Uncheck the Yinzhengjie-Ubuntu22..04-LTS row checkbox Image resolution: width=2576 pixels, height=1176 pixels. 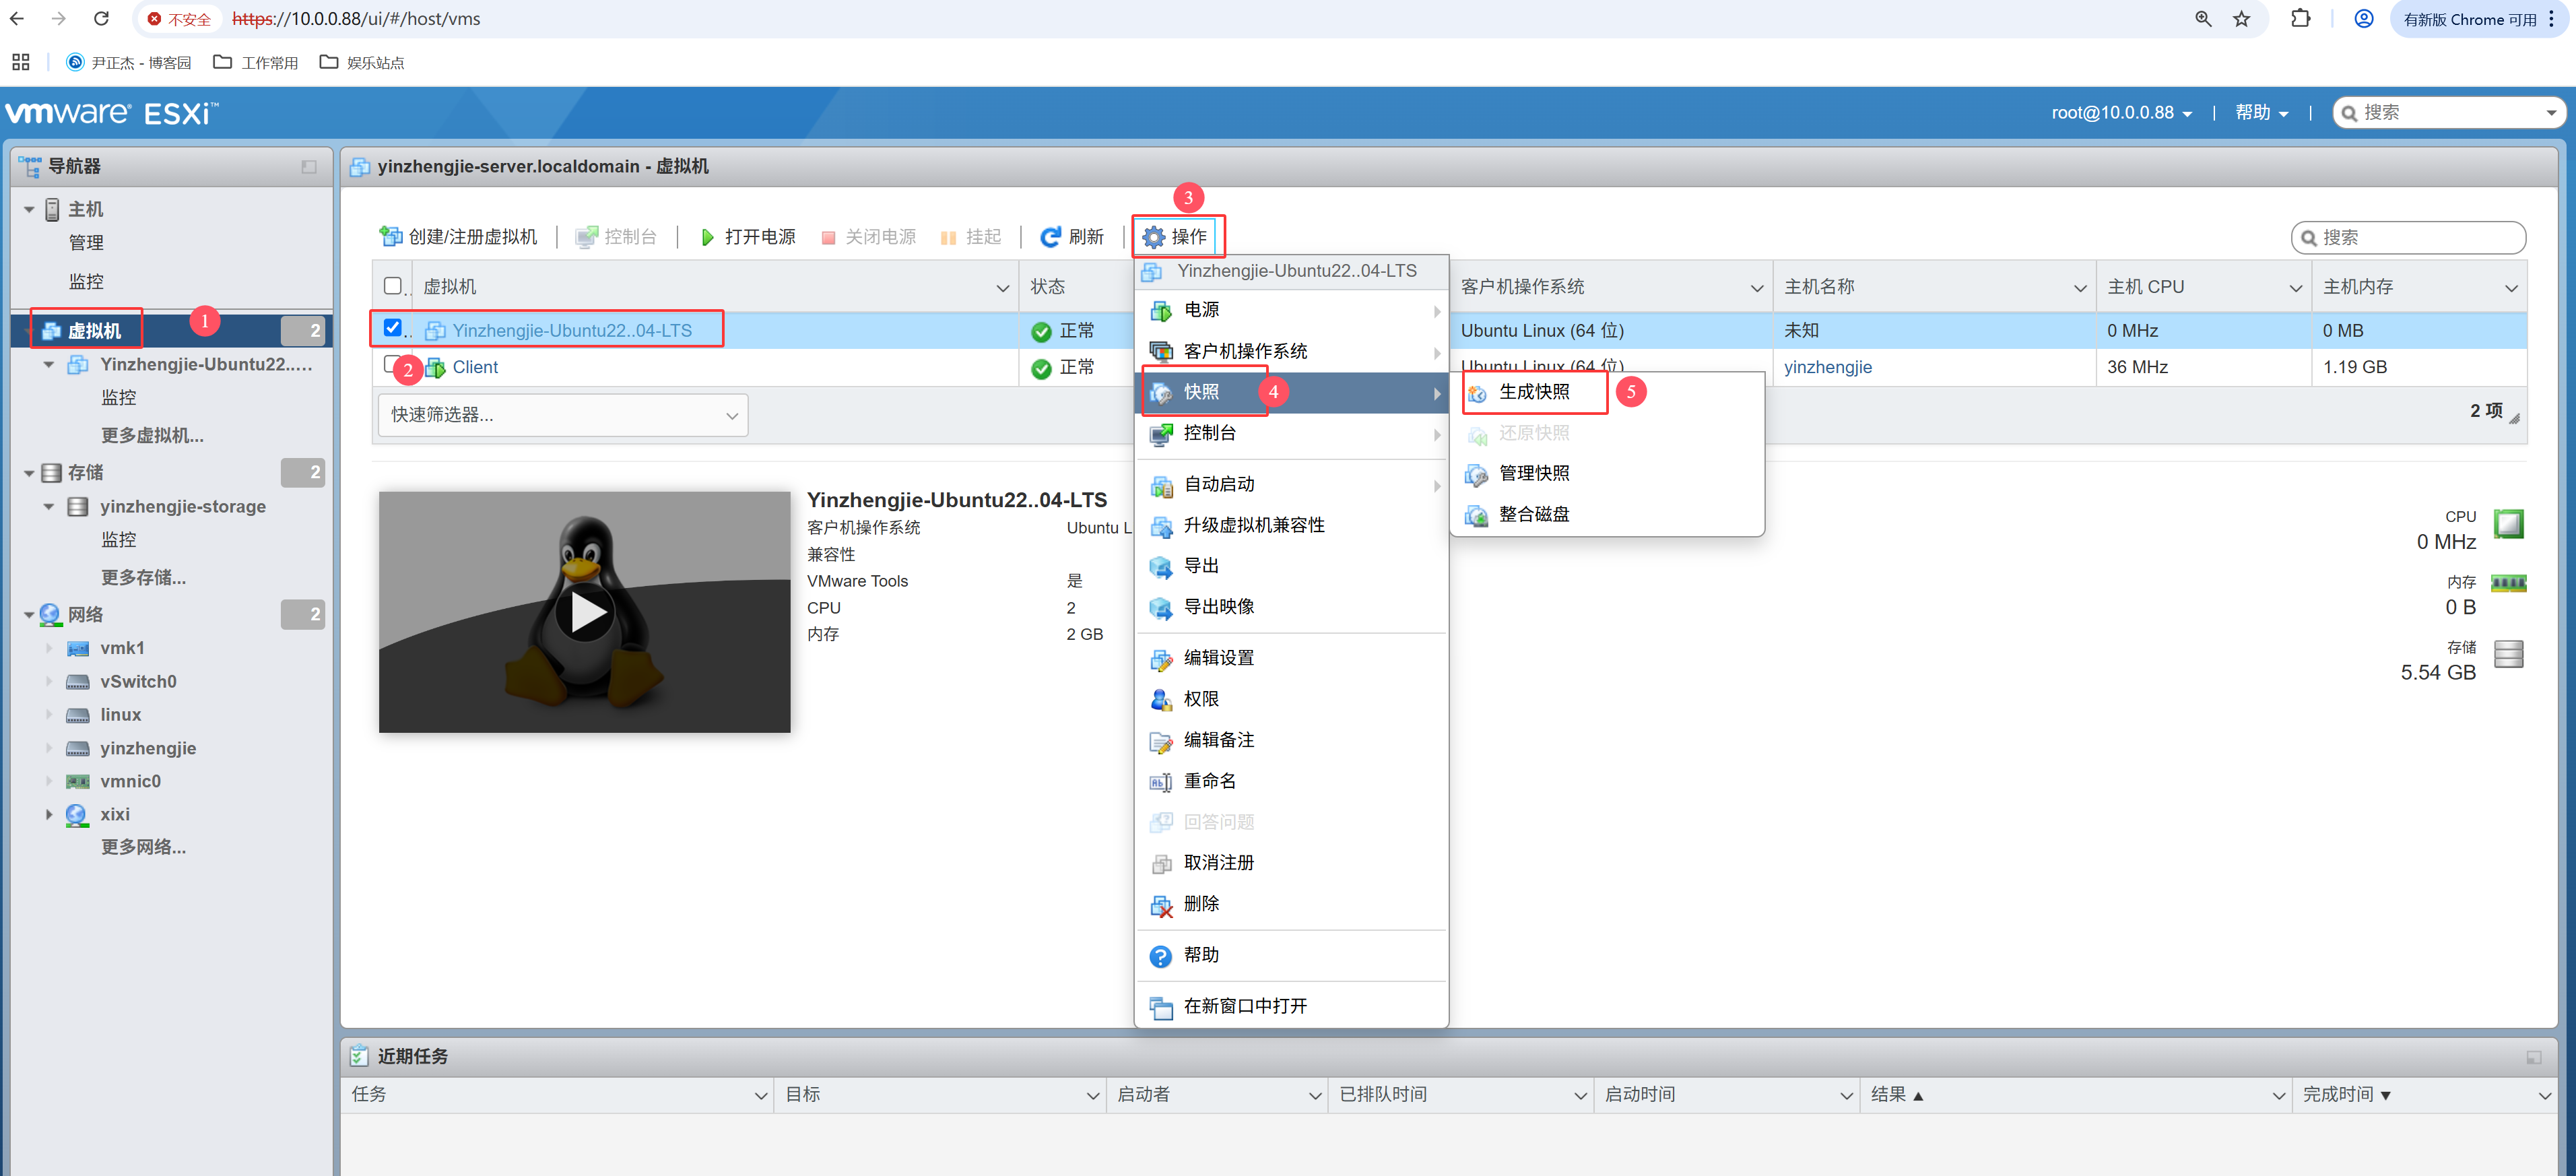(x=393, y=328)
